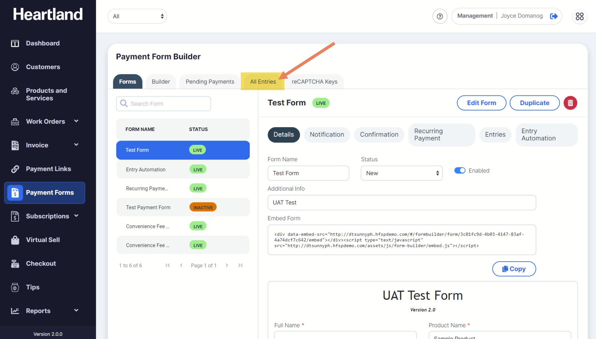Click the INACTIVE status badge
Screen dimensions: 596x339
(203, 207)
